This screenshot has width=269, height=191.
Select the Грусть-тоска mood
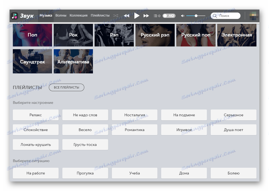point(85,144)
